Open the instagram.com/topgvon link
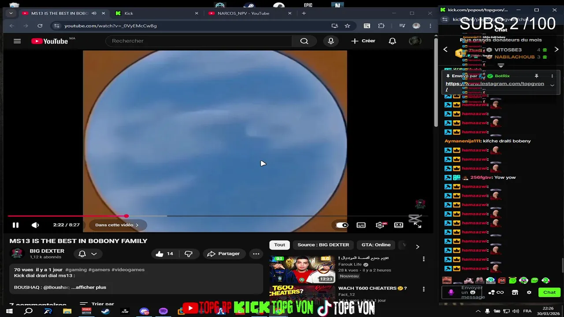This screenshot has height=317, width=564. pyautogui.click(x=495, y=84)
